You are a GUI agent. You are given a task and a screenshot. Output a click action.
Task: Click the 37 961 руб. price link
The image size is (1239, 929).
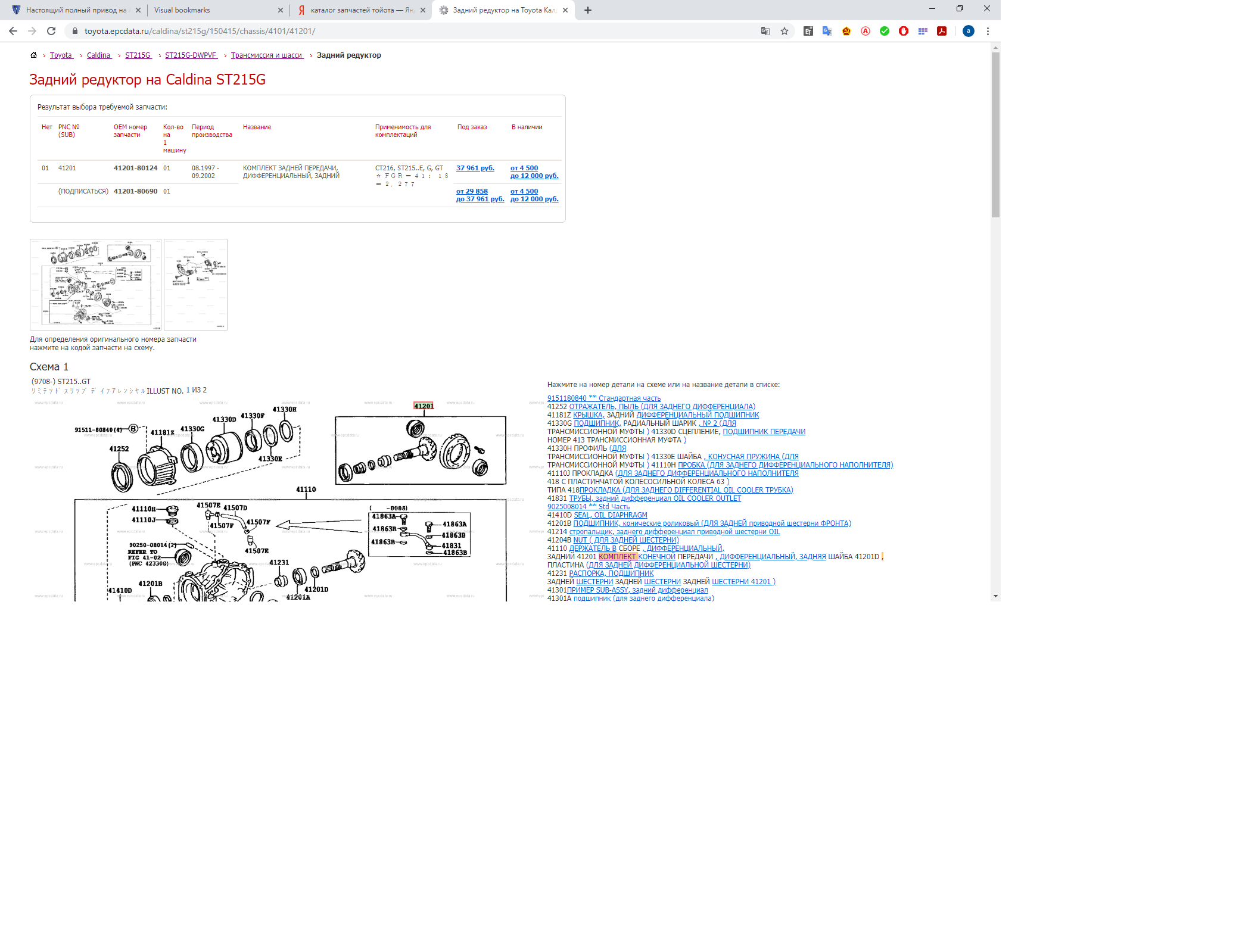475,168
